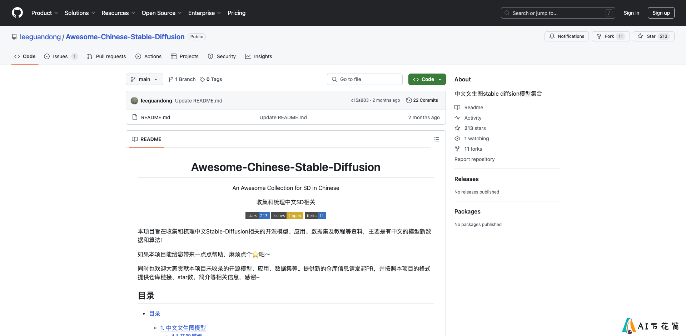This screenshot has height=336, width=686.
Task: Open the Insights tab
Action: click(258, 56)
